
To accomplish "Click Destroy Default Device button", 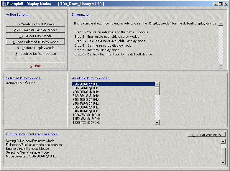I will (35, 54).
